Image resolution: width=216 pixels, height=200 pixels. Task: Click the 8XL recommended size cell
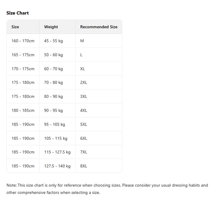(99, 166)
